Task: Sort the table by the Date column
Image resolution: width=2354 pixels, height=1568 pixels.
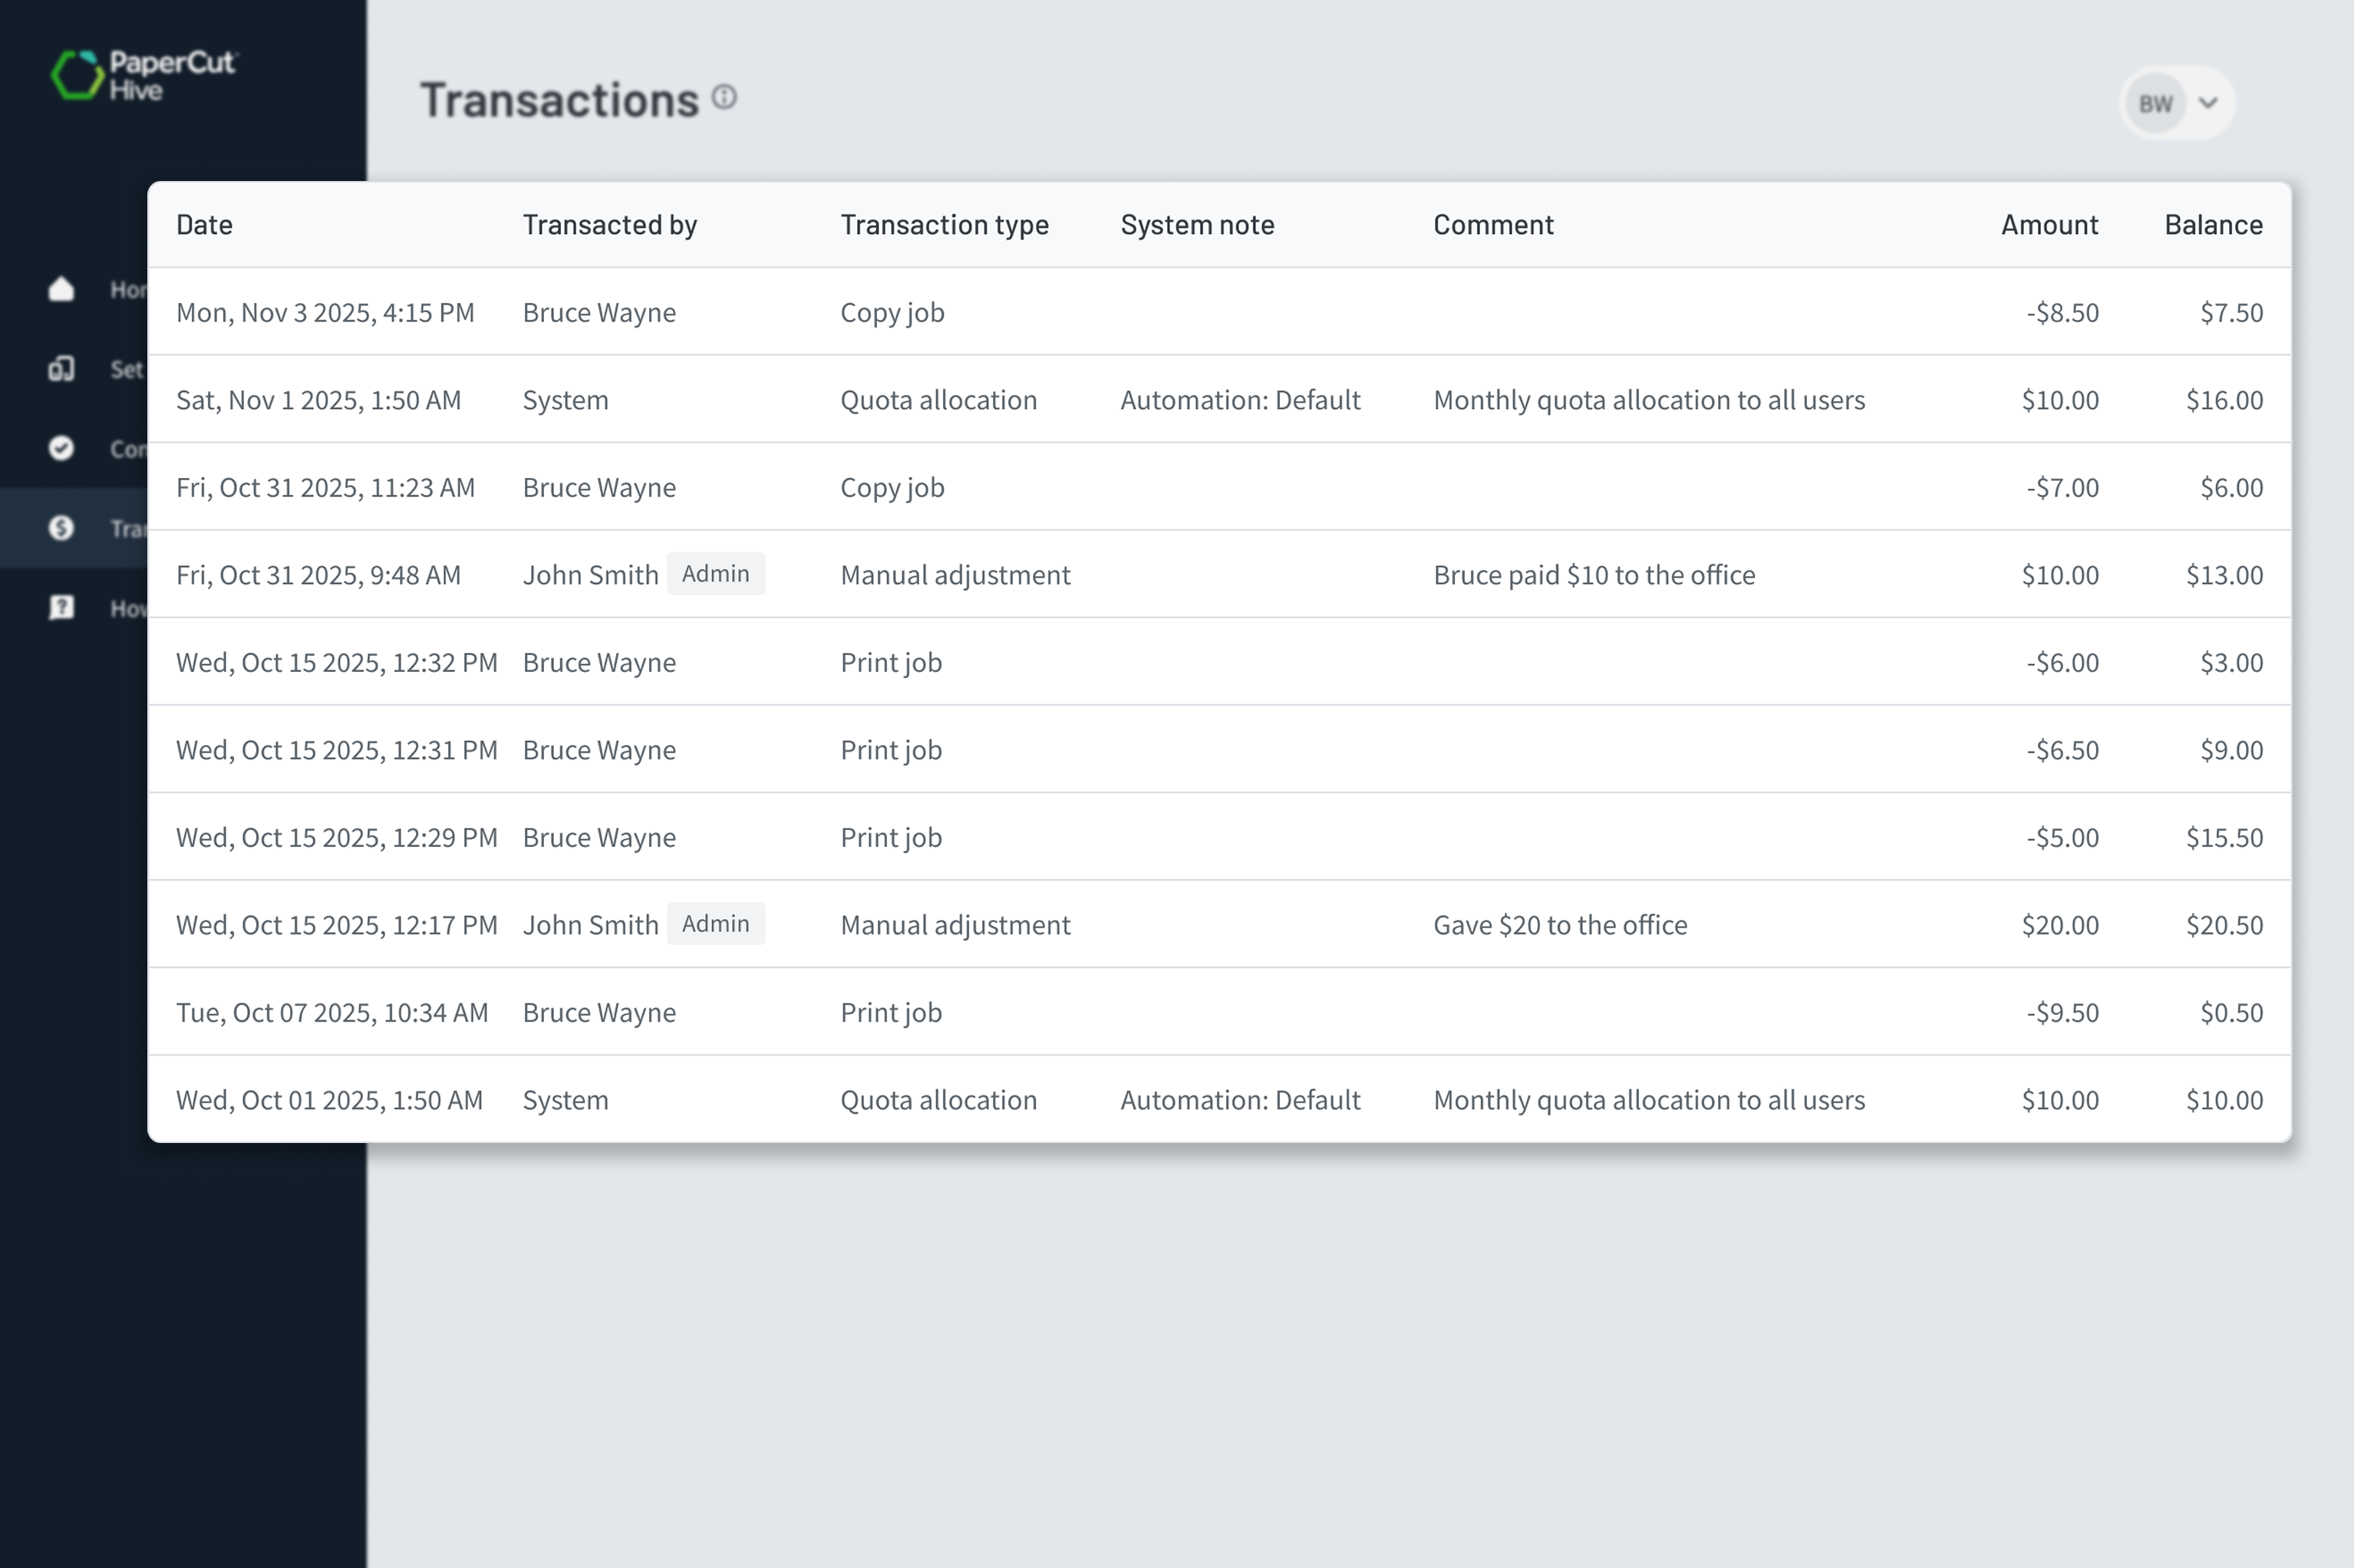Action: point(204,224)
